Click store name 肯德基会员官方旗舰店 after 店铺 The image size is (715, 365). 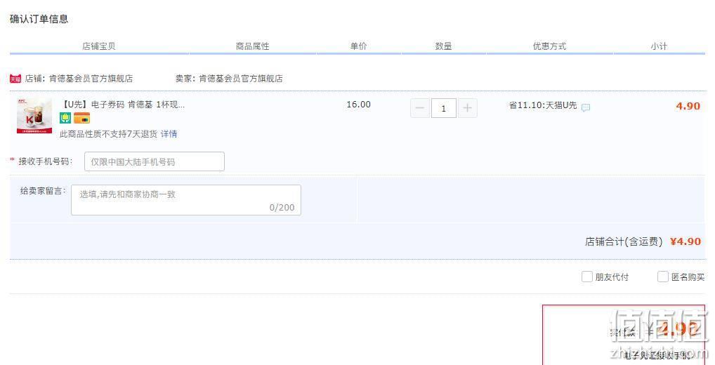[91, 79]
